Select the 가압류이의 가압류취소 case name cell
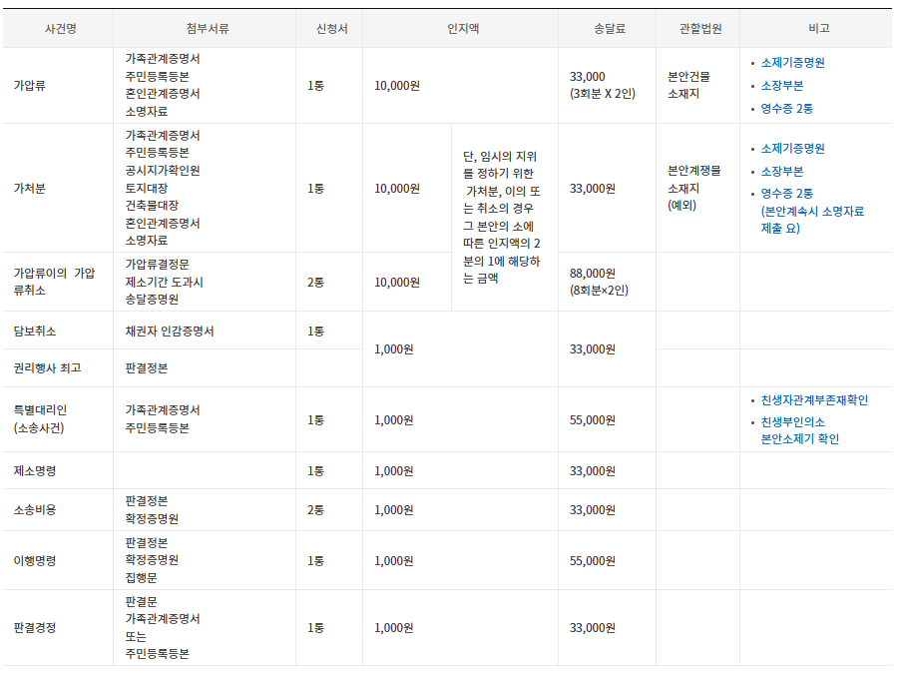This screenshot has width=905, height=675. pos(54,282)
